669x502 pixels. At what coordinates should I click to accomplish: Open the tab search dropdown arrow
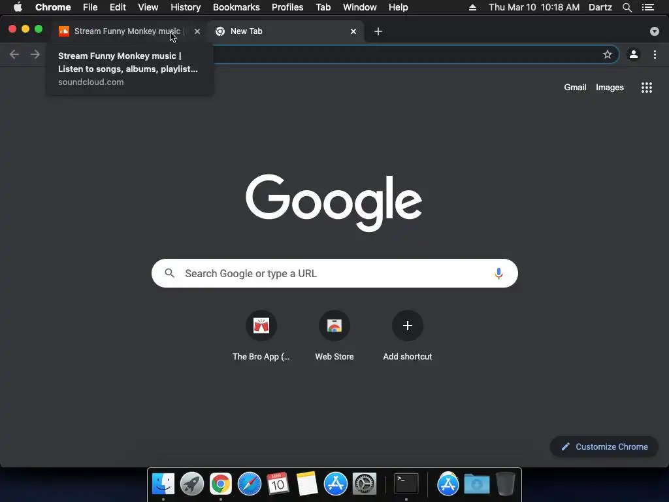655,31
